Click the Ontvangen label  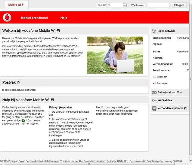pyautogui.click(x=162, y=83)
